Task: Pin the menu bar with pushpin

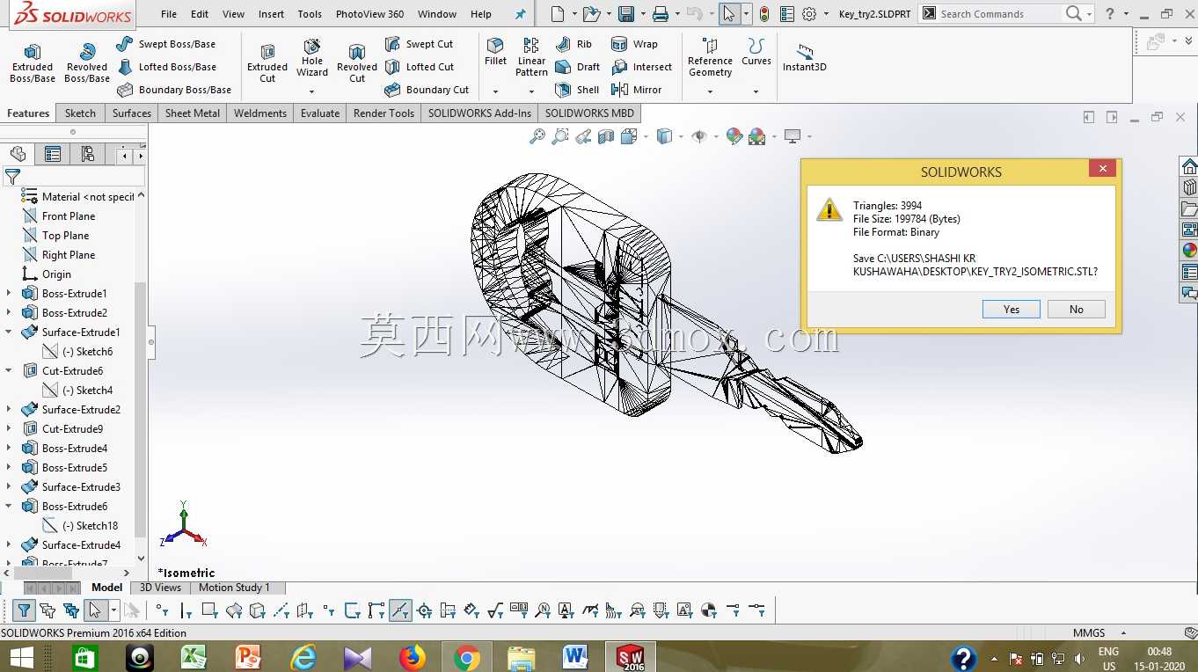Action: [520, 14]
